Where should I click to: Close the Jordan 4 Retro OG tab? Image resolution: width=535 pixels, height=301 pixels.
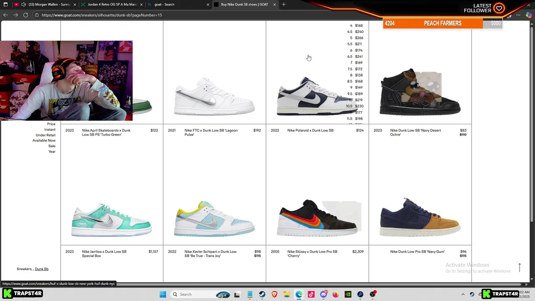click(x=141, y=5)
